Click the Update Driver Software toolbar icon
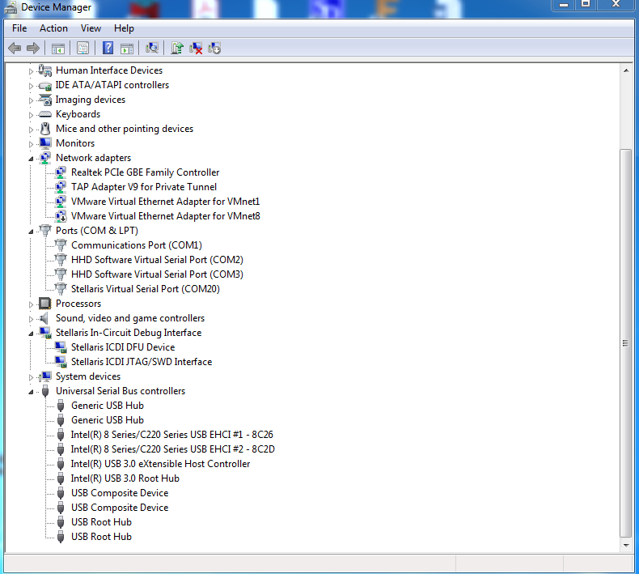Image resolution: width=639 pixels, height=574 pixels. (177, 48)
